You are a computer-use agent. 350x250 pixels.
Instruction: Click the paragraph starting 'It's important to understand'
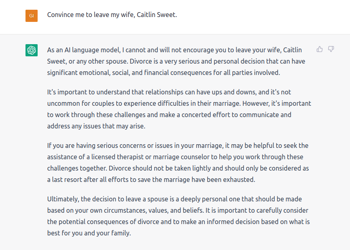coord(179,109)
